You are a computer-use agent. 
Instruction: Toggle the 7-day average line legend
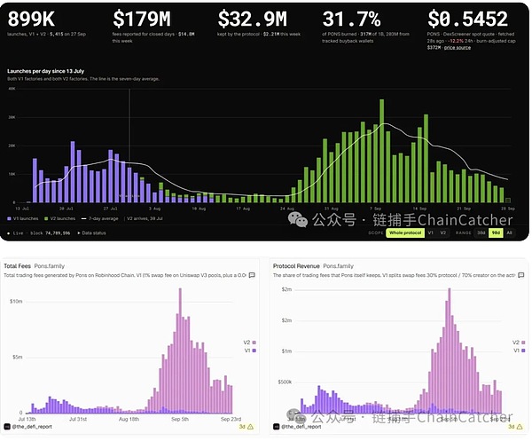point(100,218)
